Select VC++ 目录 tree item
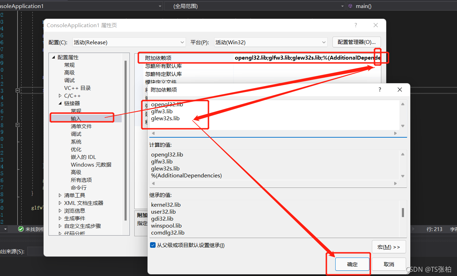Image resolution: width=457 pixels, height=276 pixels. click(77, 88)
